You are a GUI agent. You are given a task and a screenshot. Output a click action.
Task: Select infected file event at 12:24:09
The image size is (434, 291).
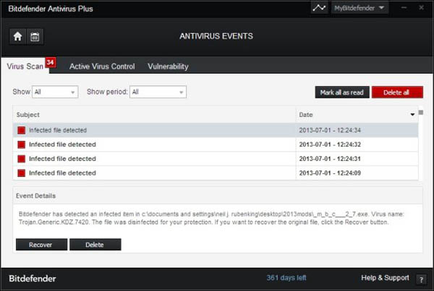(216, 173)
